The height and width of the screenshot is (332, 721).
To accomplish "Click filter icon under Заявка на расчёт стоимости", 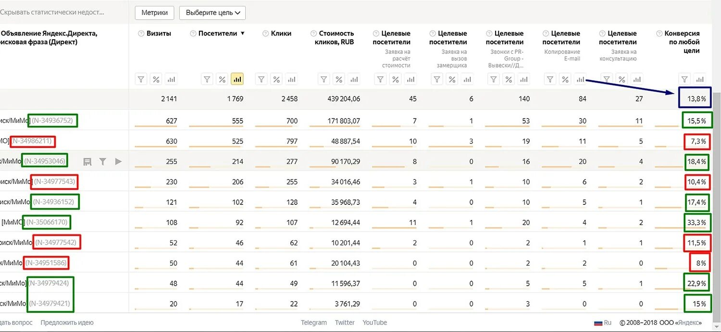I will tap(381, 79).
